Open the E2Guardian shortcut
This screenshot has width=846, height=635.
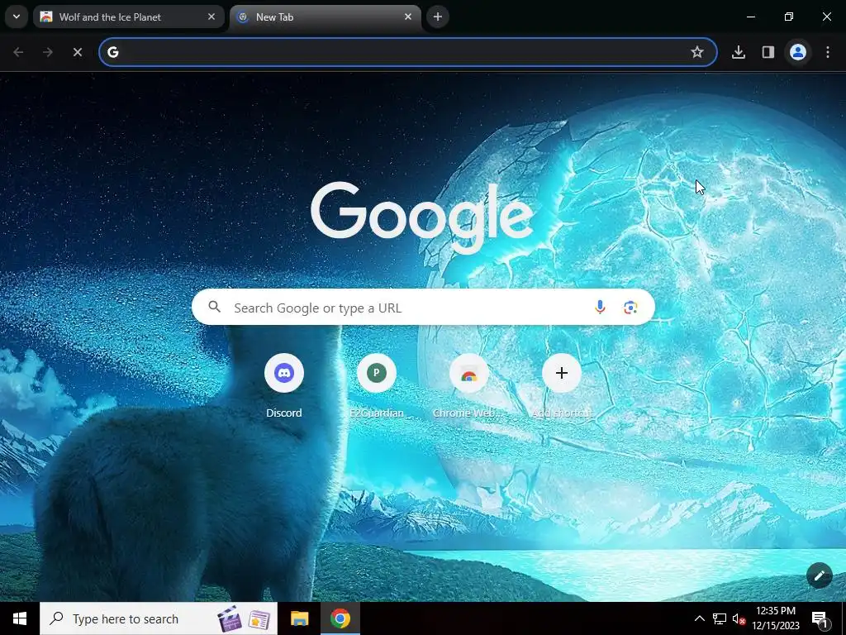377,385
